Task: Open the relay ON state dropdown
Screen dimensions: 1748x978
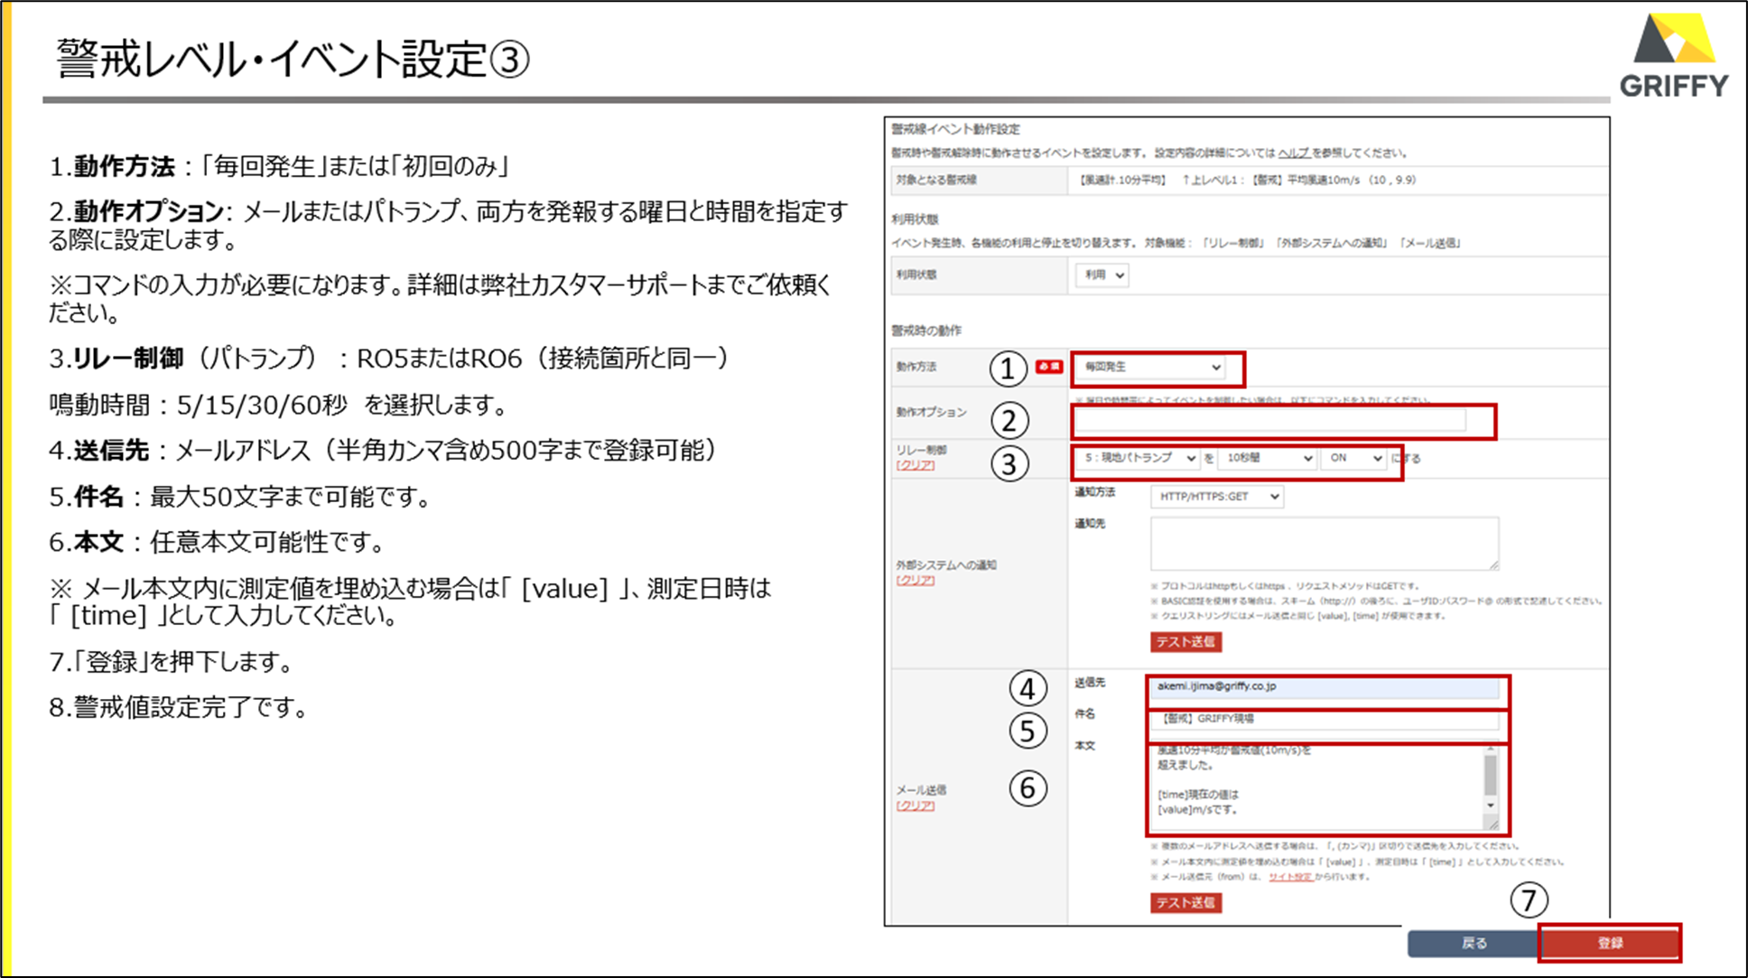Action: [1353, 459]
